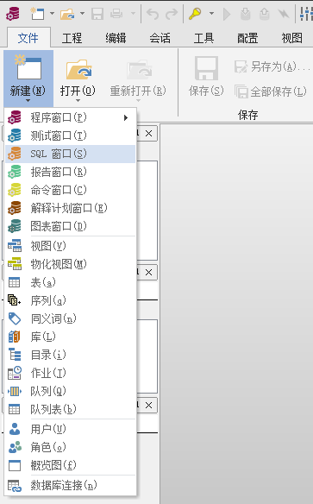Image resolution: width=313 pixels, height=504 pixels.
Task: Select SQL 窗口(S) menu item
Action: tap(70, 154)
